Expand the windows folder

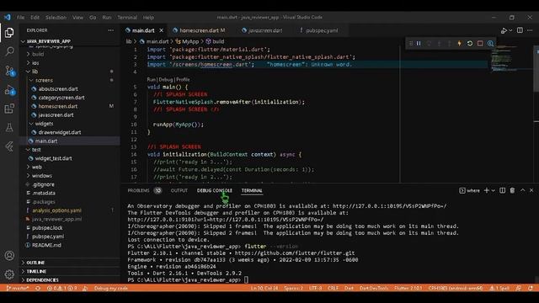coord(41,176)
